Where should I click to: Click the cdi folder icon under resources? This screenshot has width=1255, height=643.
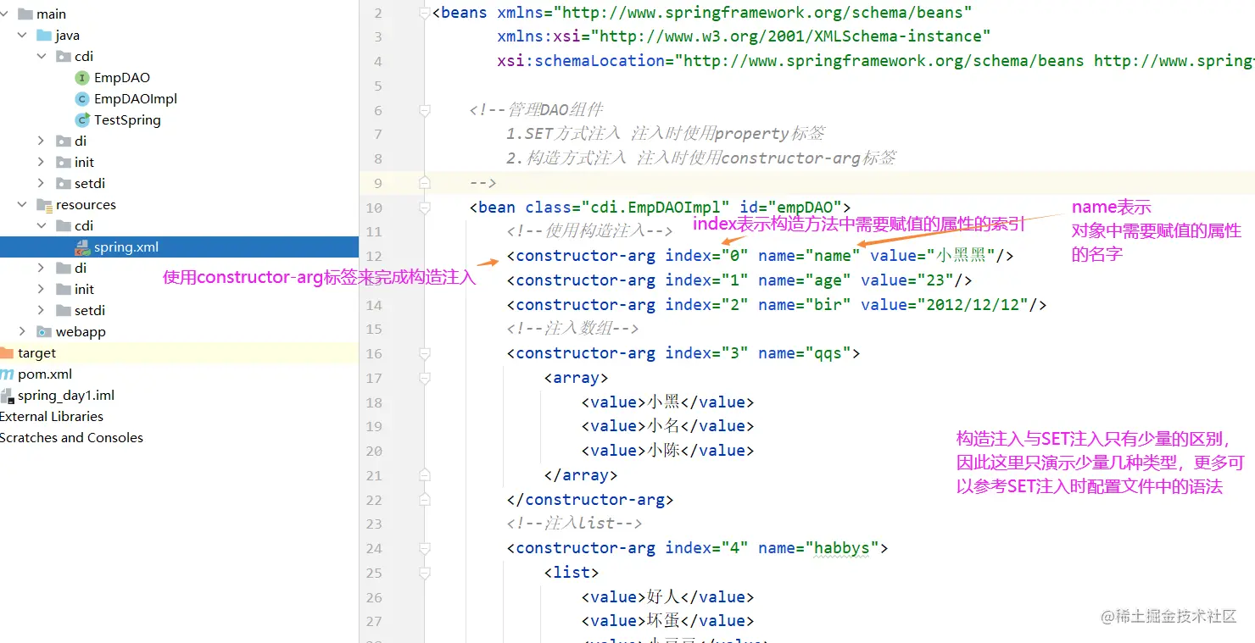64,226
